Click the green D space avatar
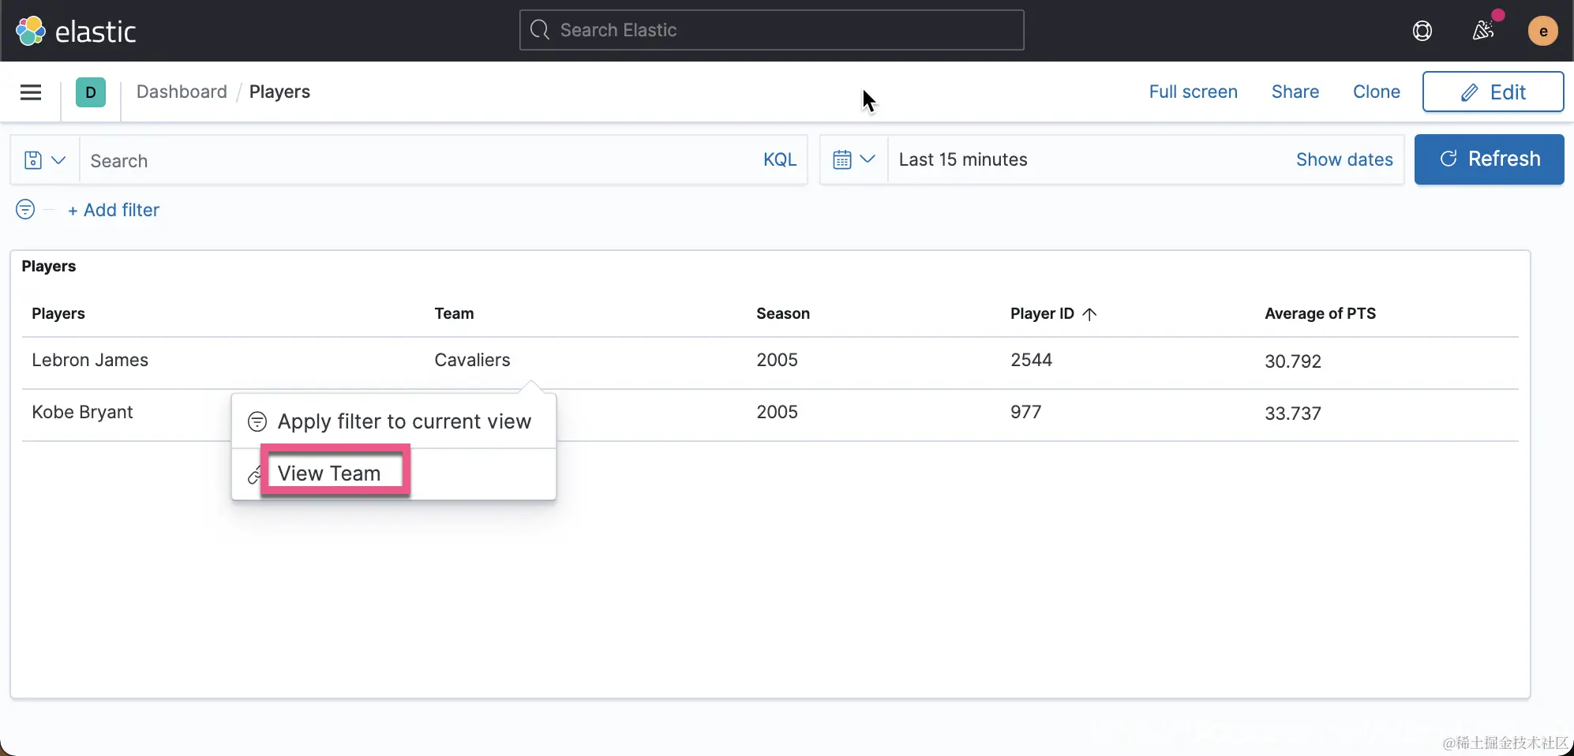This screenshot has height=756, width=1574. [x=91, y=92]
